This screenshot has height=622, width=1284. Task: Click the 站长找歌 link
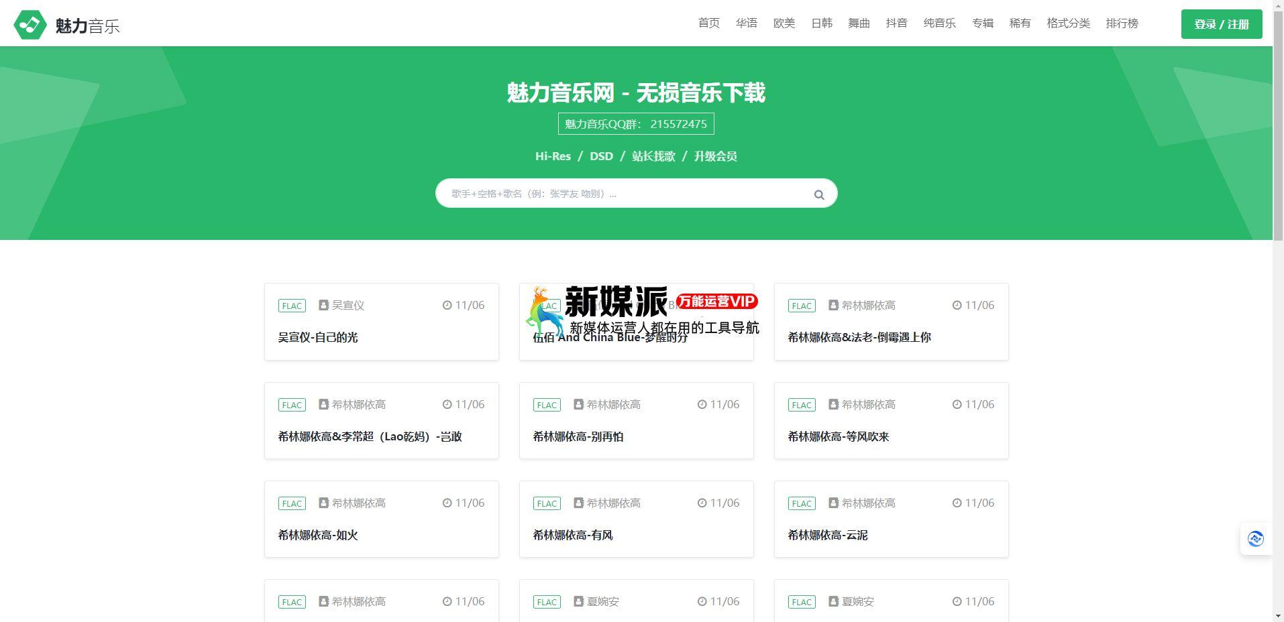click(x=653, y=156)
